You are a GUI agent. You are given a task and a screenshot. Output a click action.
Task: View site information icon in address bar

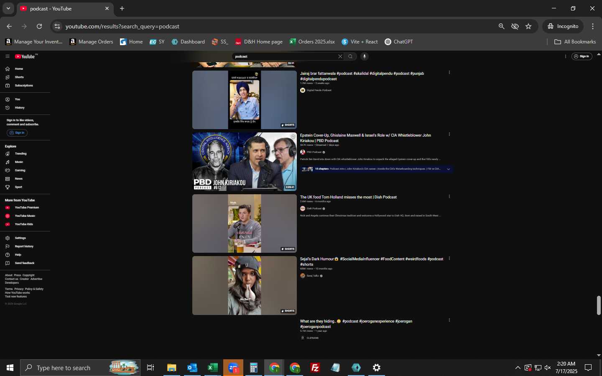[57, 26]
